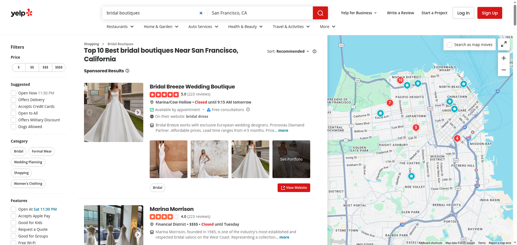Expand the Health & Beauty menu
Viewport: 517px width, 245px height.
pos(246,26)
